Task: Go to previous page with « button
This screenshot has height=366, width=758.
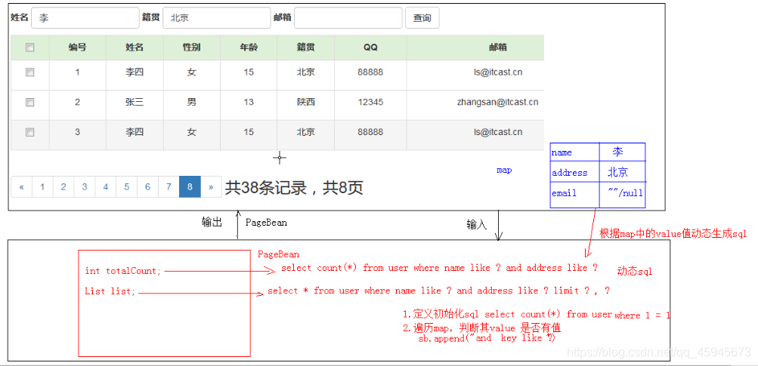Action: point(22,187)
